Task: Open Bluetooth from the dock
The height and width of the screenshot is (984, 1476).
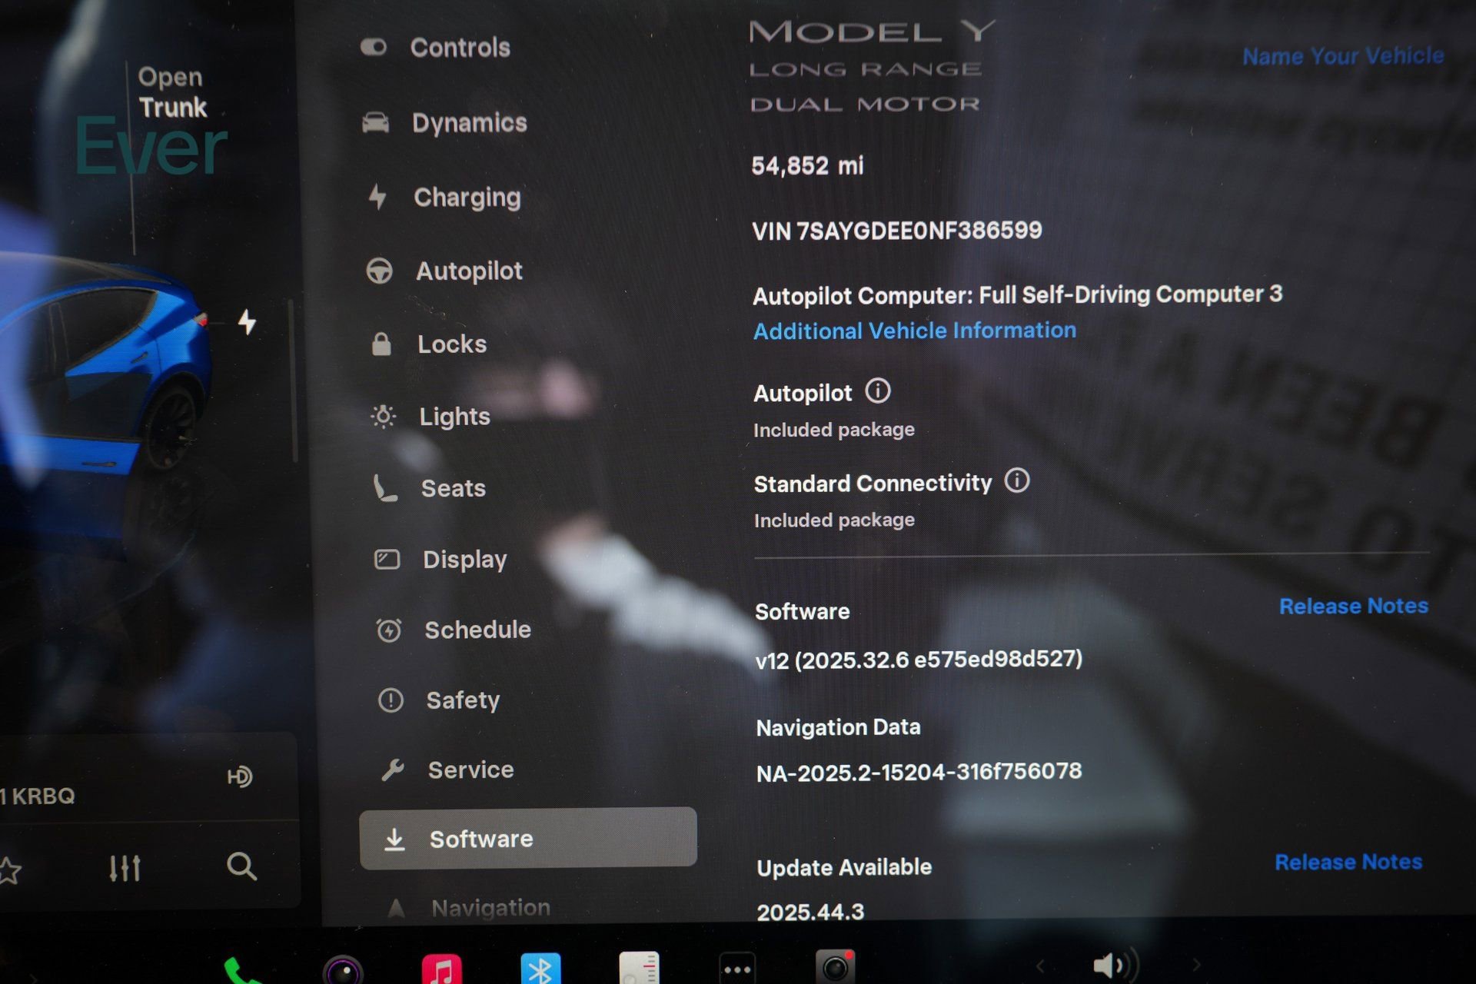Action: (x=540, y=969)
